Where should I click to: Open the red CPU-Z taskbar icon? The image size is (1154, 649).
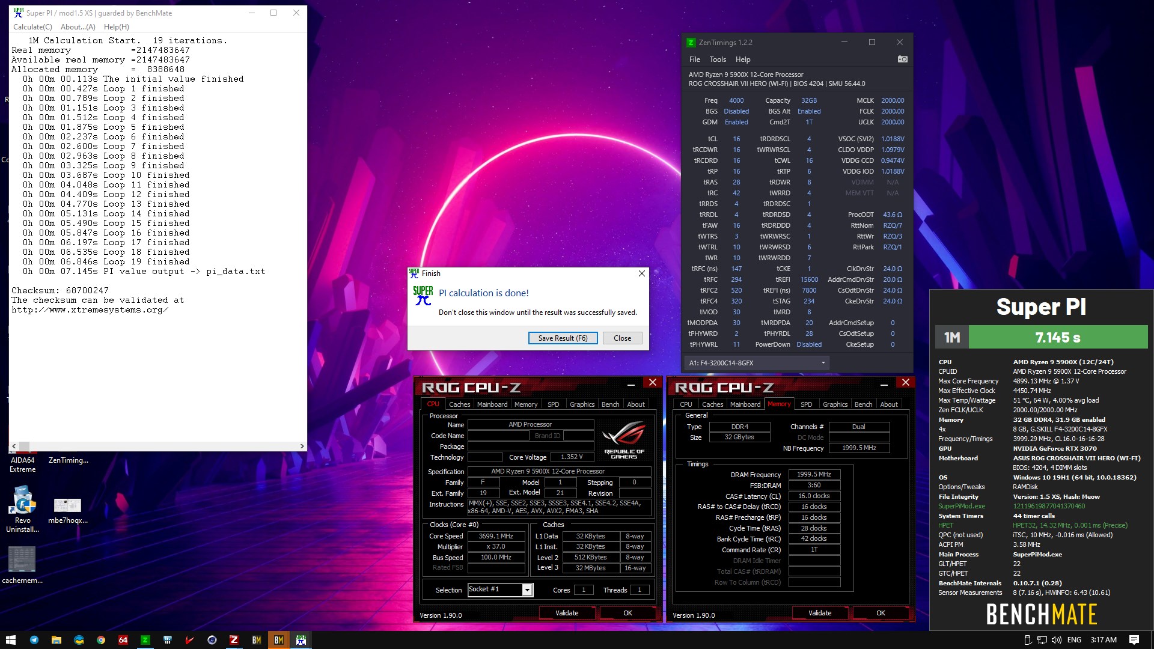(x=234, y=640)
